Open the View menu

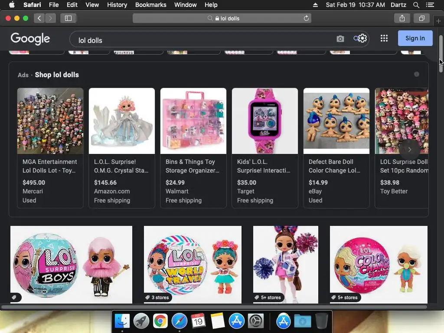coord(92,5)
